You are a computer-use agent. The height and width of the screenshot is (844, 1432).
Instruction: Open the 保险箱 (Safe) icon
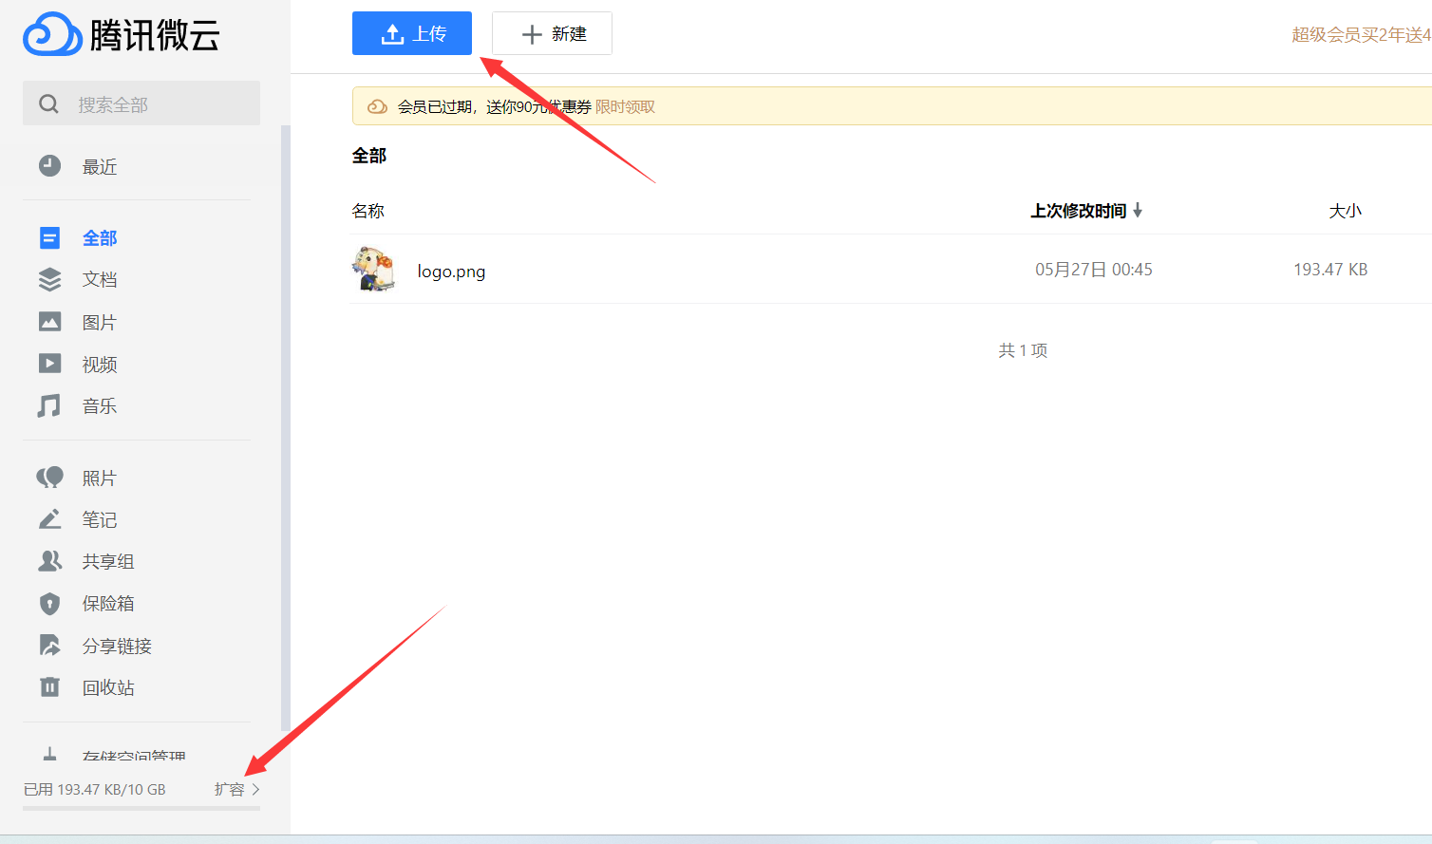(49, 603)
